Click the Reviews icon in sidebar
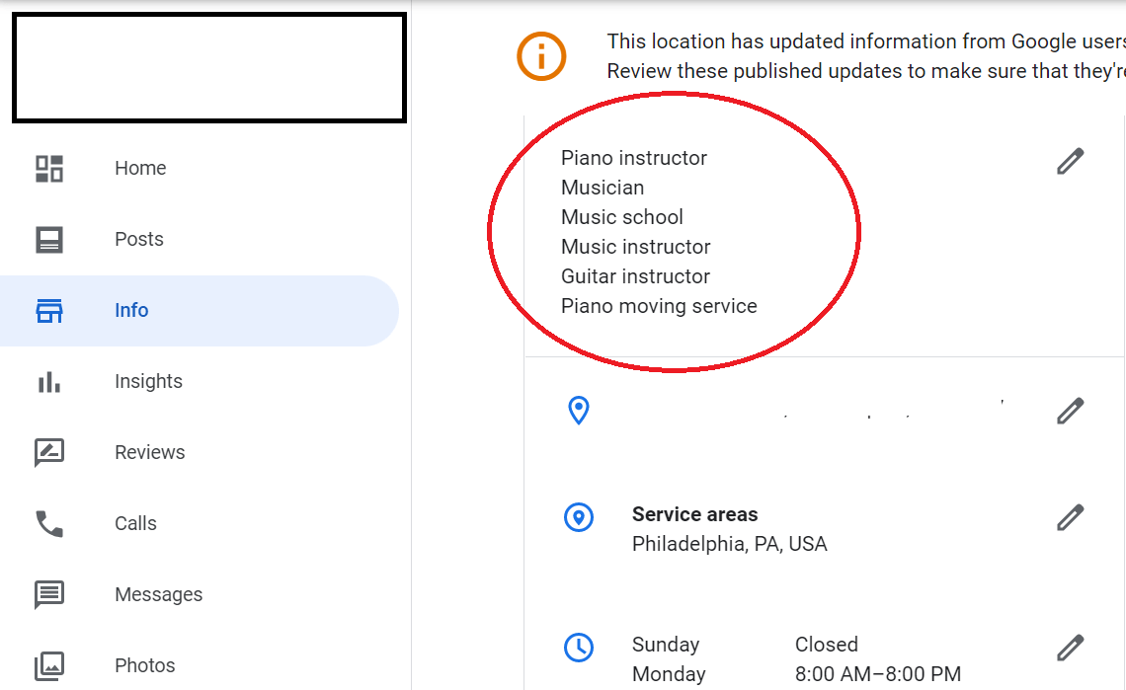Screen dimensions: 1126x690 pos(49,453)
